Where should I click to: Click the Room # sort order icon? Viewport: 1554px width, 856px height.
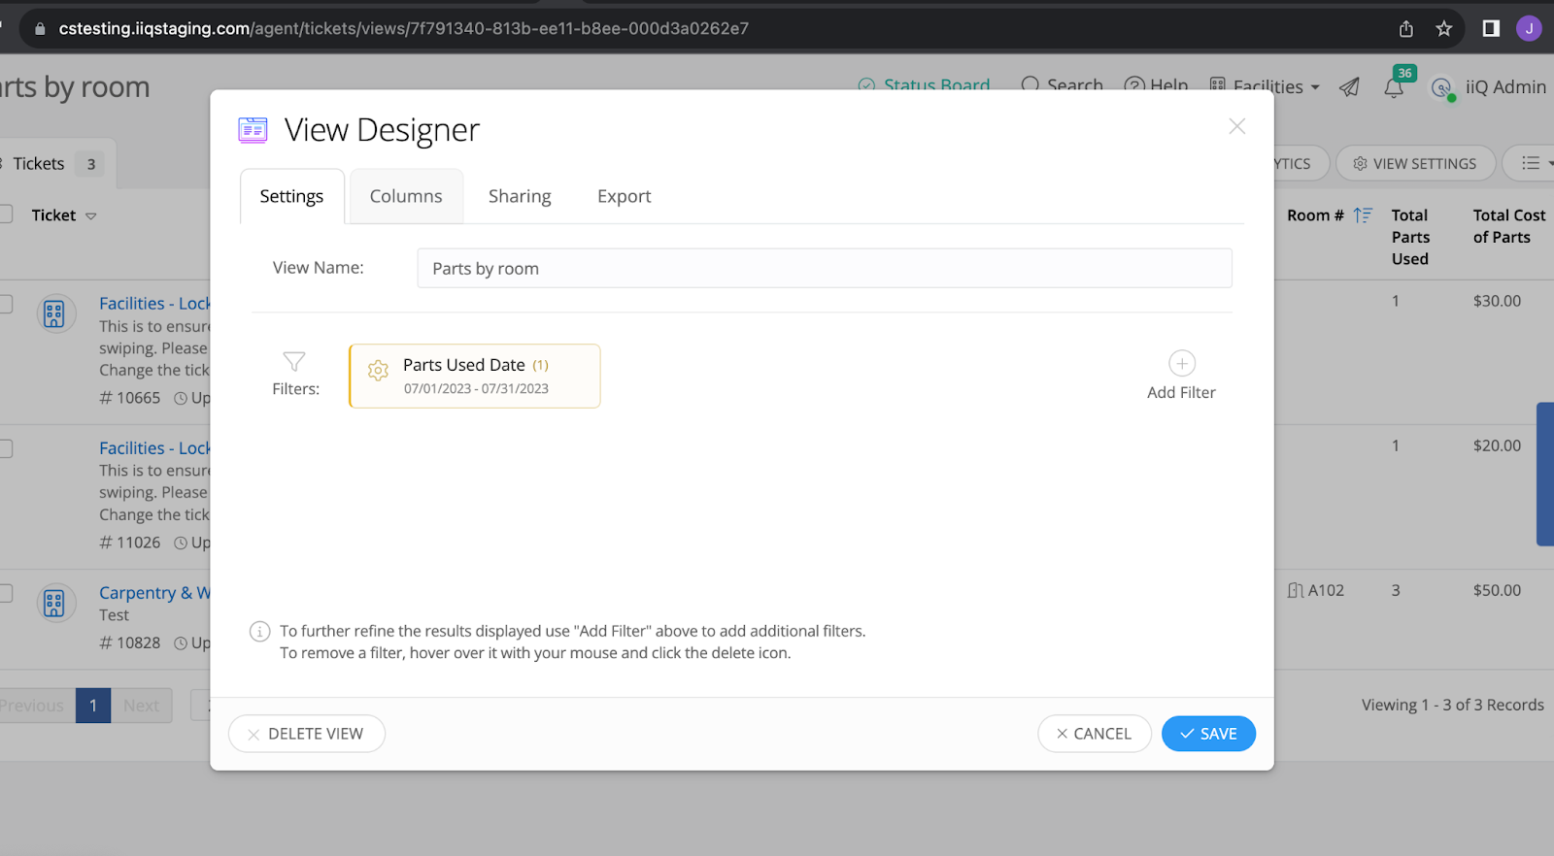(x=1363, y=215)
